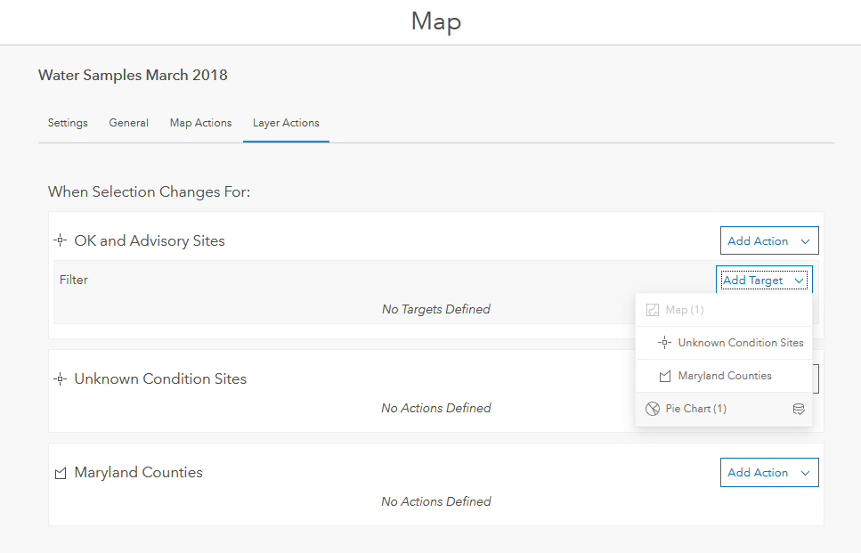
Task: Click the pie chart icon in the target menu
Action: point(653,409)
